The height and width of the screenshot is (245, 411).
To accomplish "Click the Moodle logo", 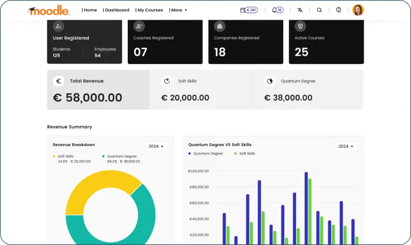I will [49, 10].
